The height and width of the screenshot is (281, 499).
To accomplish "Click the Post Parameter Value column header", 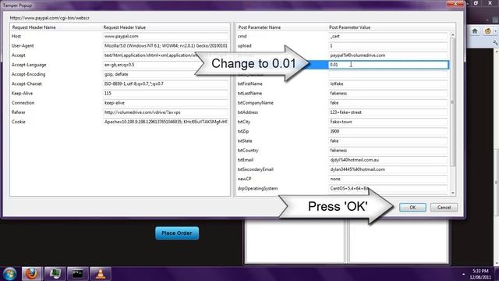I will (x=349, y=27).
